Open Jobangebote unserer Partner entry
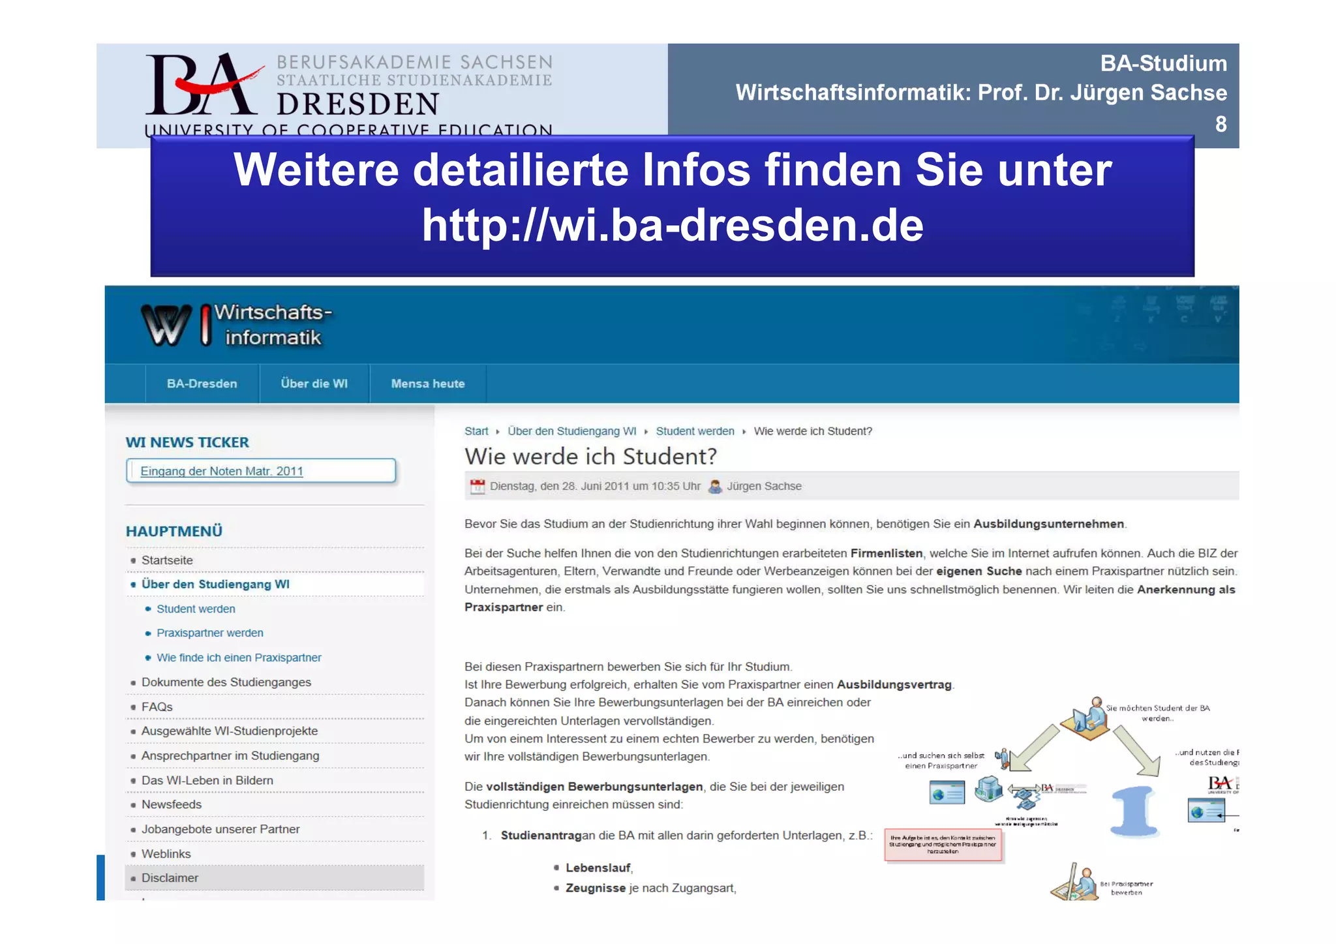 [220, 830]
